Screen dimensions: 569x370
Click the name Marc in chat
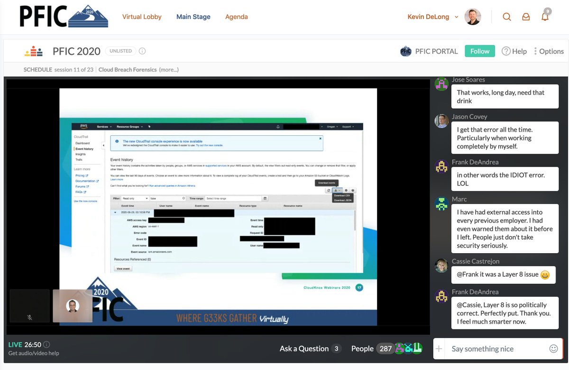459,199
